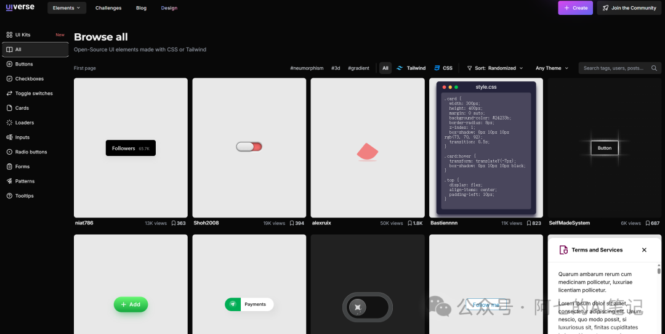Click the Create button
Image resolution: width=665 pixels, height=334 pixels.
point(575,7)
